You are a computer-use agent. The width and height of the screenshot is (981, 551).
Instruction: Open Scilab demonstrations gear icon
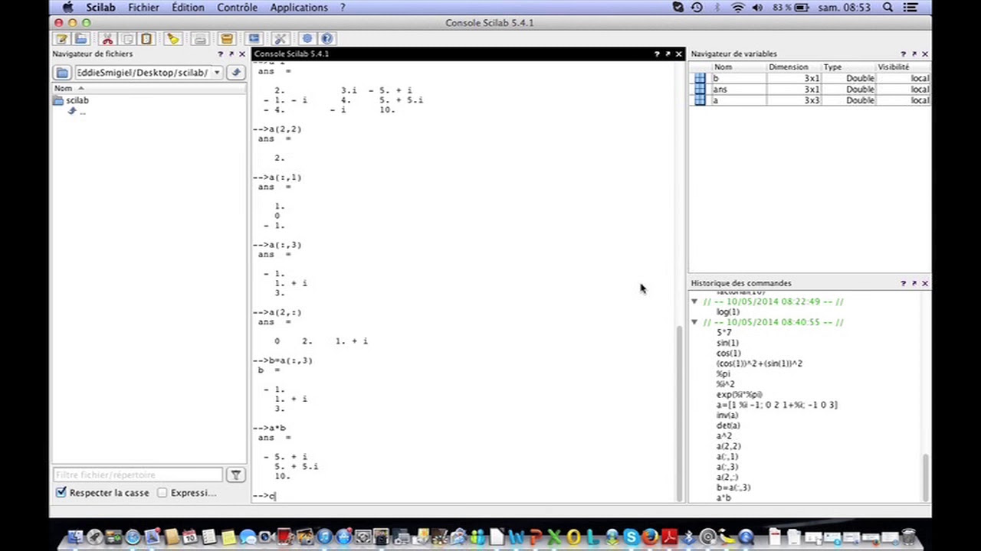(x=307, y=38)
